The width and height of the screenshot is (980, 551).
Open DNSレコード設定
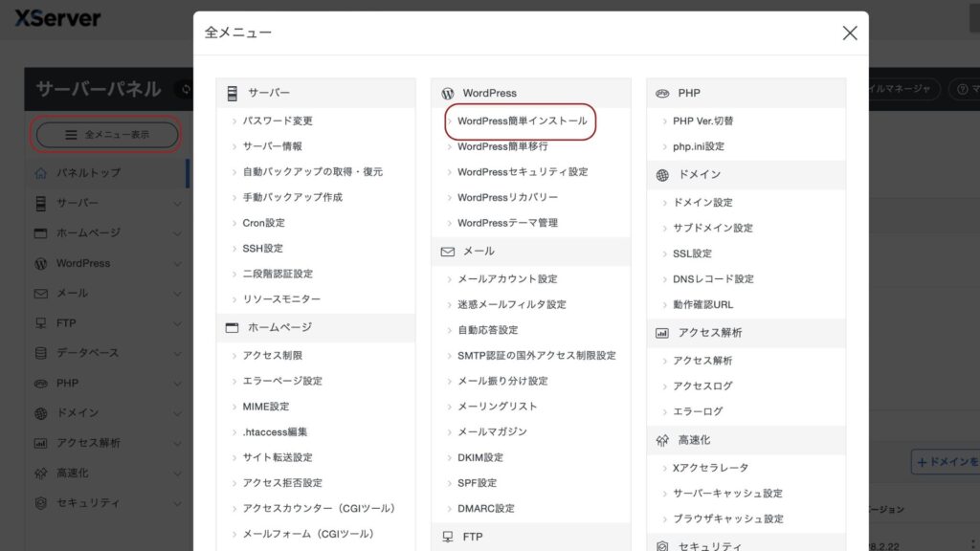pyautogui.click(x=713, y=279)
